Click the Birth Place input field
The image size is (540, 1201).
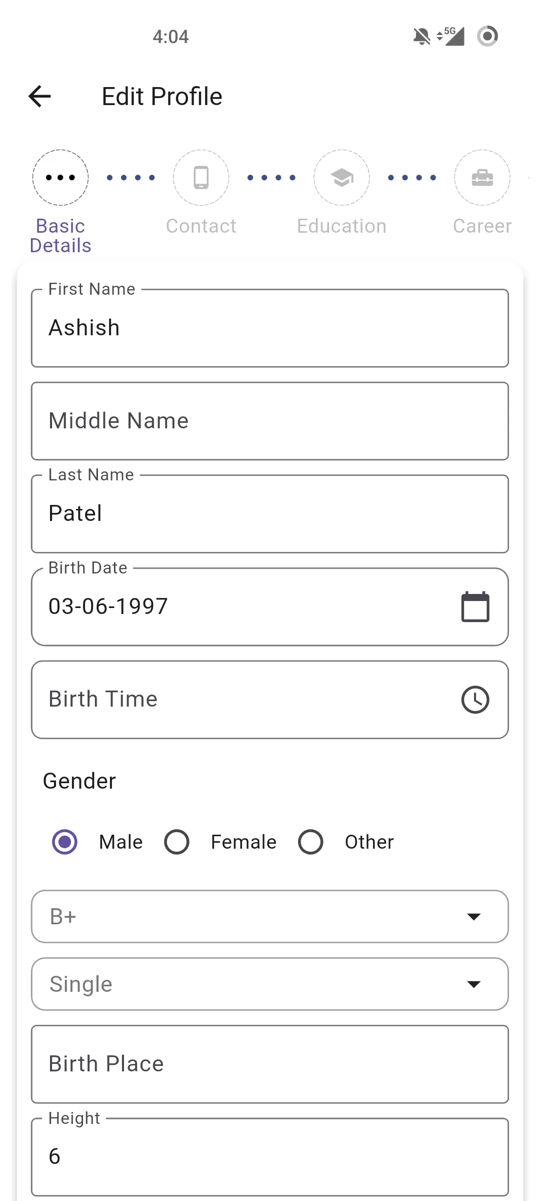[270, 1063]
